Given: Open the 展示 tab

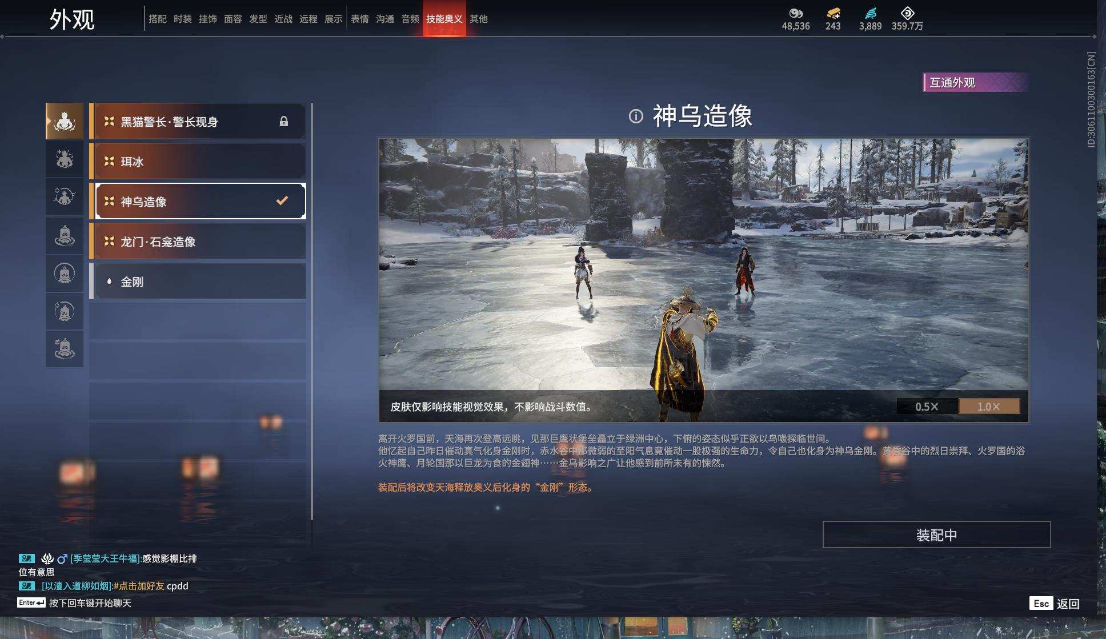Looking at the screenshot, I should pyautogui.click(x=334, y=19).
